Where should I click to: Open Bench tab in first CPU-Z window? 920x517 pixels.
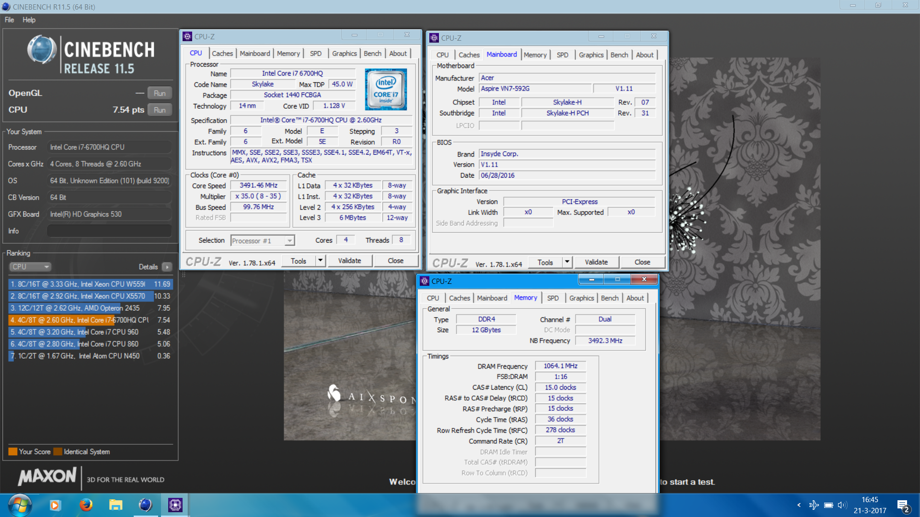372,53
